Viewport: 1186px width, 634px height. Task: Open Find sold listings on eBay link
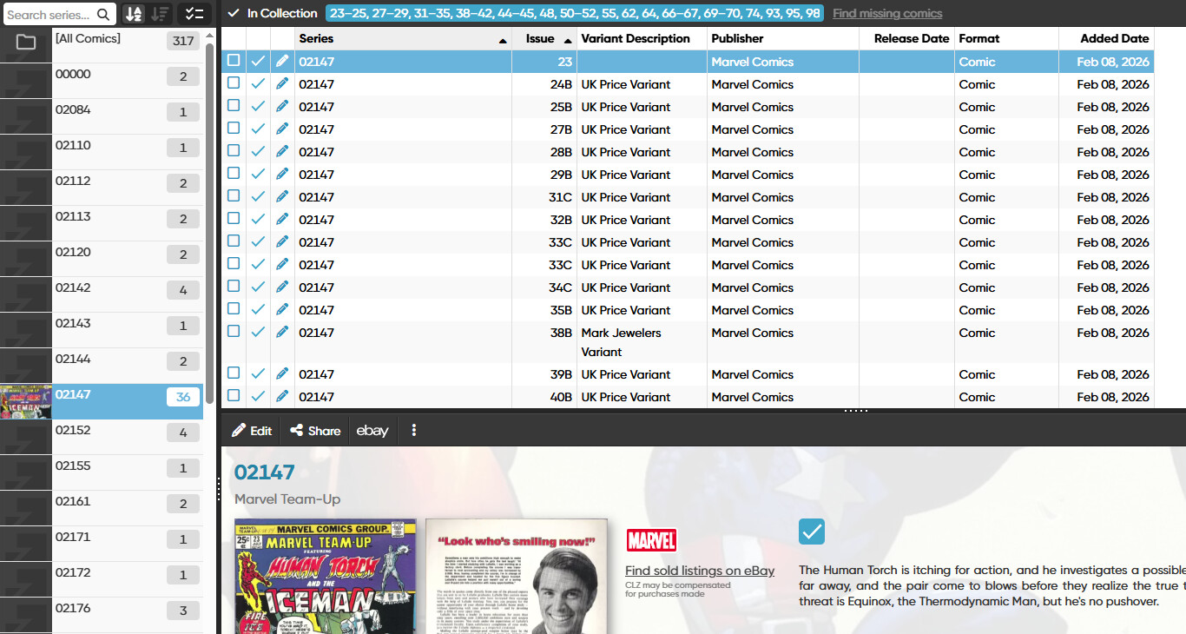click(x=699, y=571)
